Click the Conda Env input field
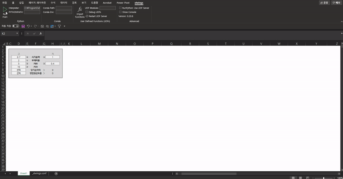 coord(64,12)
